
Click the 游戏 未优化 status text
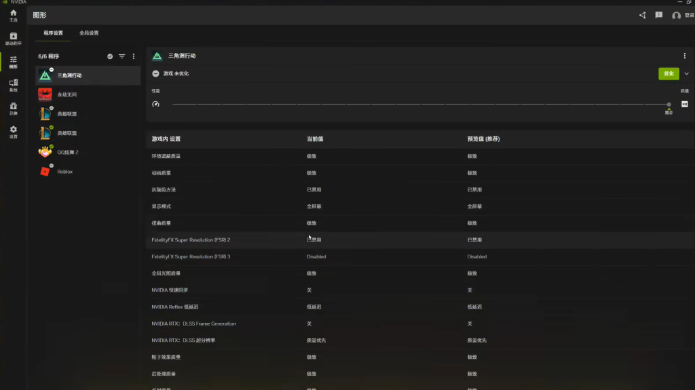click(x=176, y=73)
